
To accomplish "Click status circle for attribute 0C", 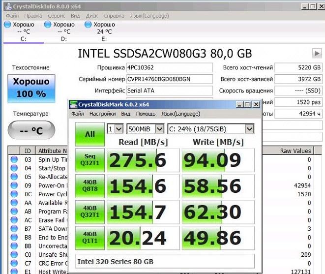I will [14, 194].
